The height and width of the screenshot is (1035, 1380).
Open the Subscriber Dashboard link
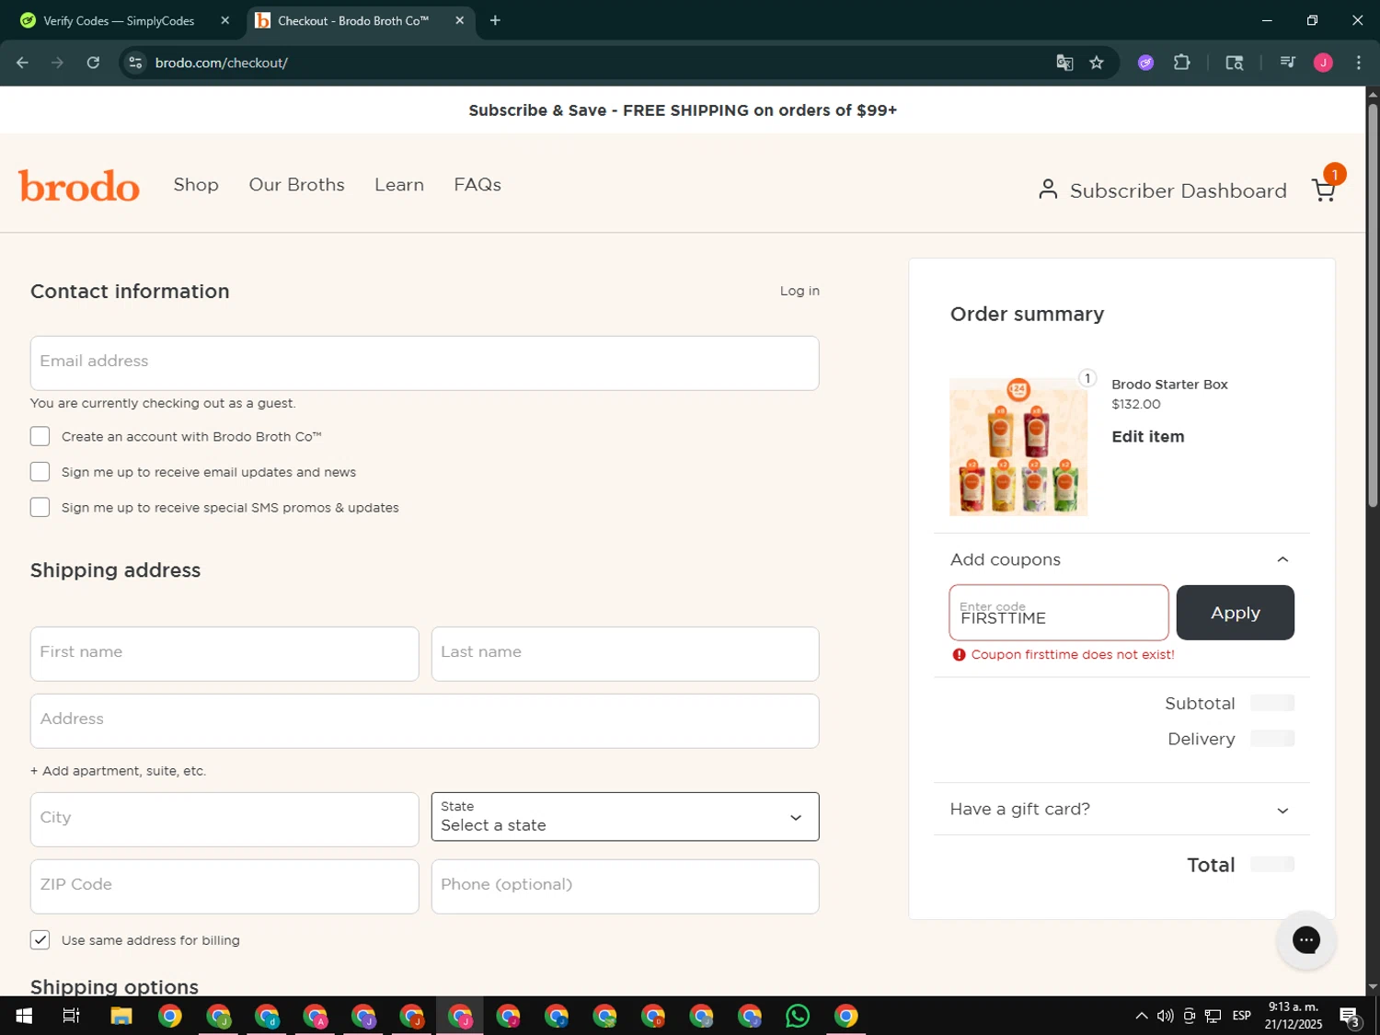pos(1163,190)
